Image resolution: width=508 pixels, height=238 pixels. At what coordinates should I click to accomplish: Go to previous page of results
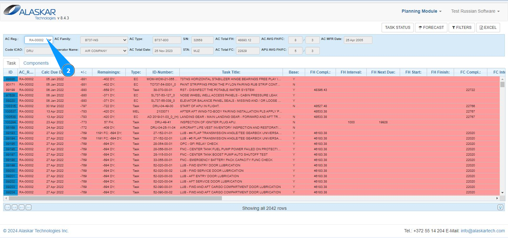(15, 207)
